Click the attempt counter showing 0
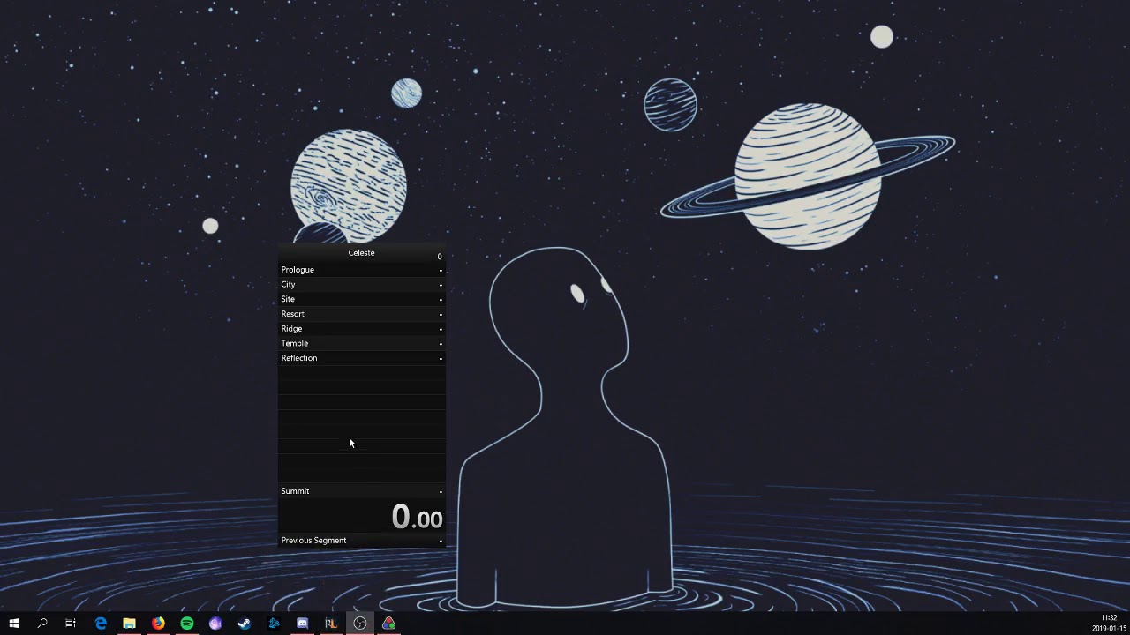 pyautogui.click(x=440, y=257)
